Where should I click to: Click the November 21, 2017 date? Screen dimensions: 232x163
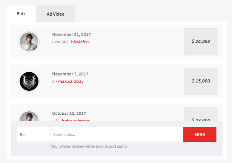click(71, 34)
